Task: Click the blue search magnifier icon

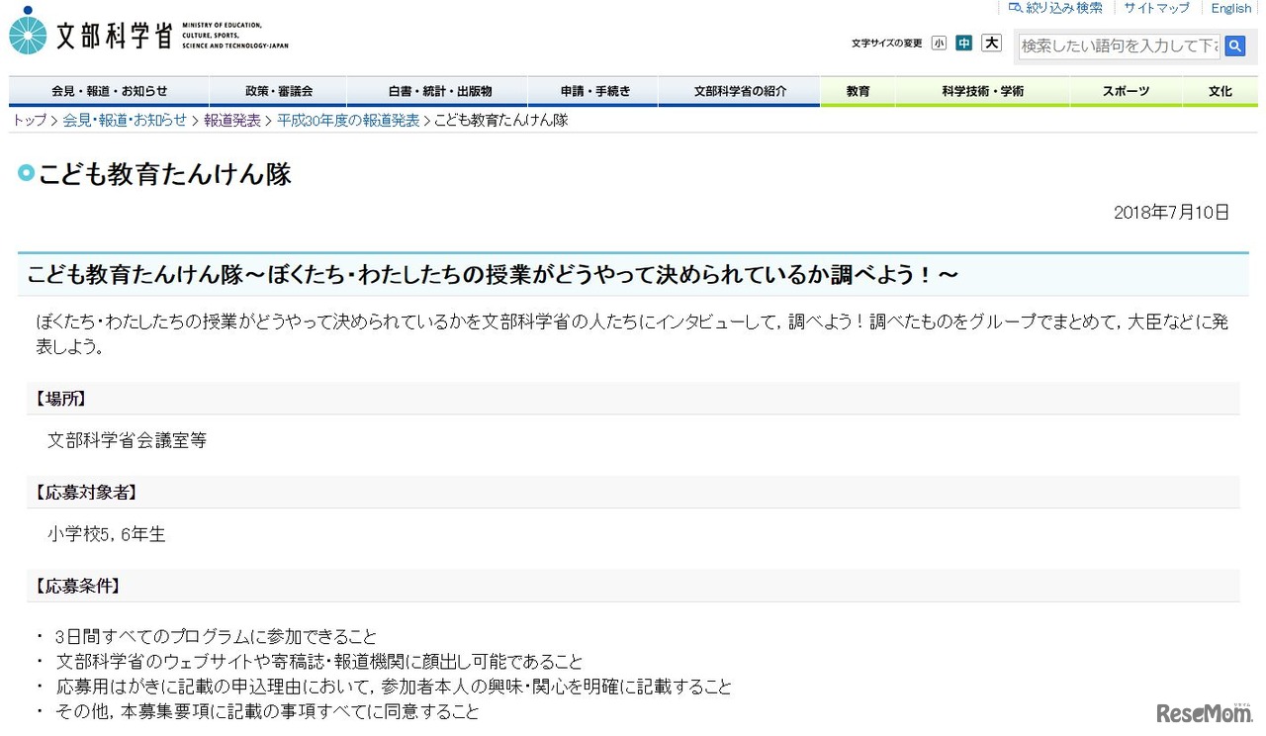Action: (1235, 46)
